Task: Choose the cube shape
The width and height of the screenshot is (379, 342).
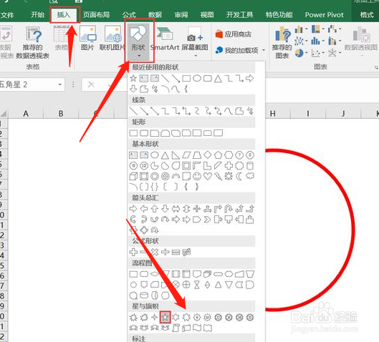Action: pyautogui.click(x=133, y=176)
